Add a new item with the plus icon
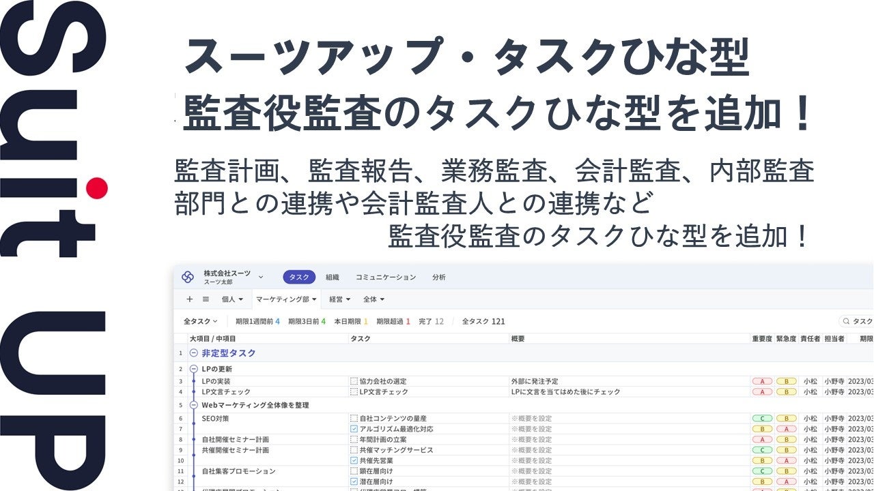The height and width of the screenshot is (491, 874). tap(190, 299)
